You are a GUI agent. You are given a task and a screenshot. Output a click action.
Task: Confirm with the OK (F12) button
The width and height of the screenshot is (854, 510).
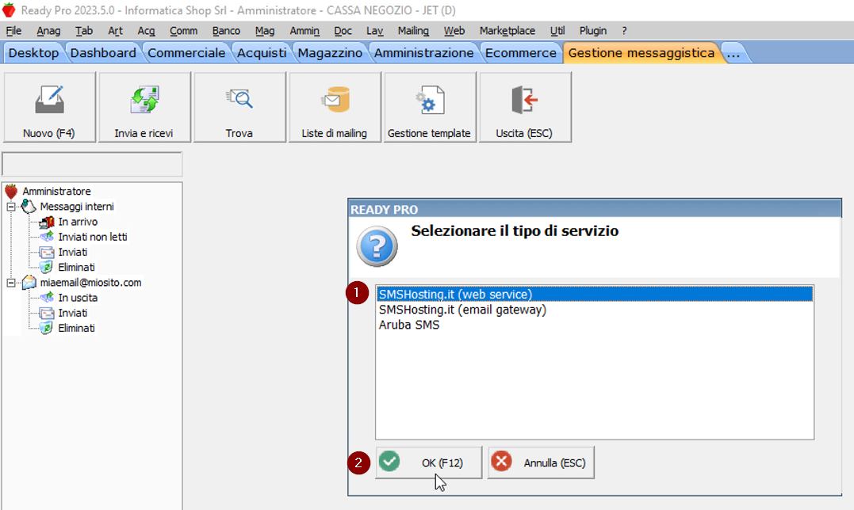(429, 462)
